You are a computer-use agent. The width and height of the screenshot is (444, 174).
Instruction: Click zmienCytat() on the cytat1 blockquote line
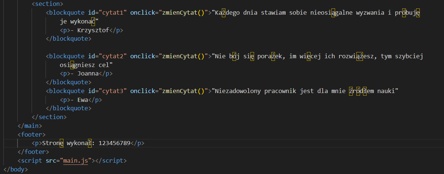[182, 13]
